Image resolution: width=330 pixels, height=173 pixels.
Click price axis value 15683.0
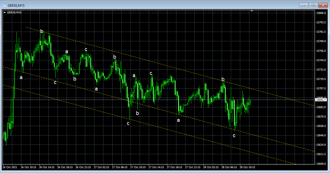pyautogui.click(x=321, y=107)
